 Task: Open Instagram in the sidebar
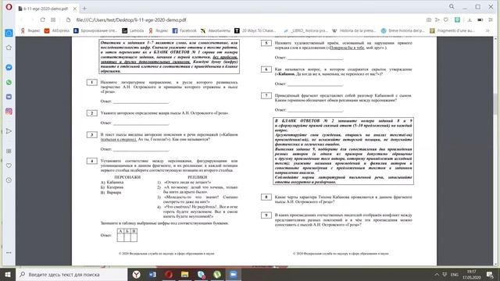(x=9, y=112)
